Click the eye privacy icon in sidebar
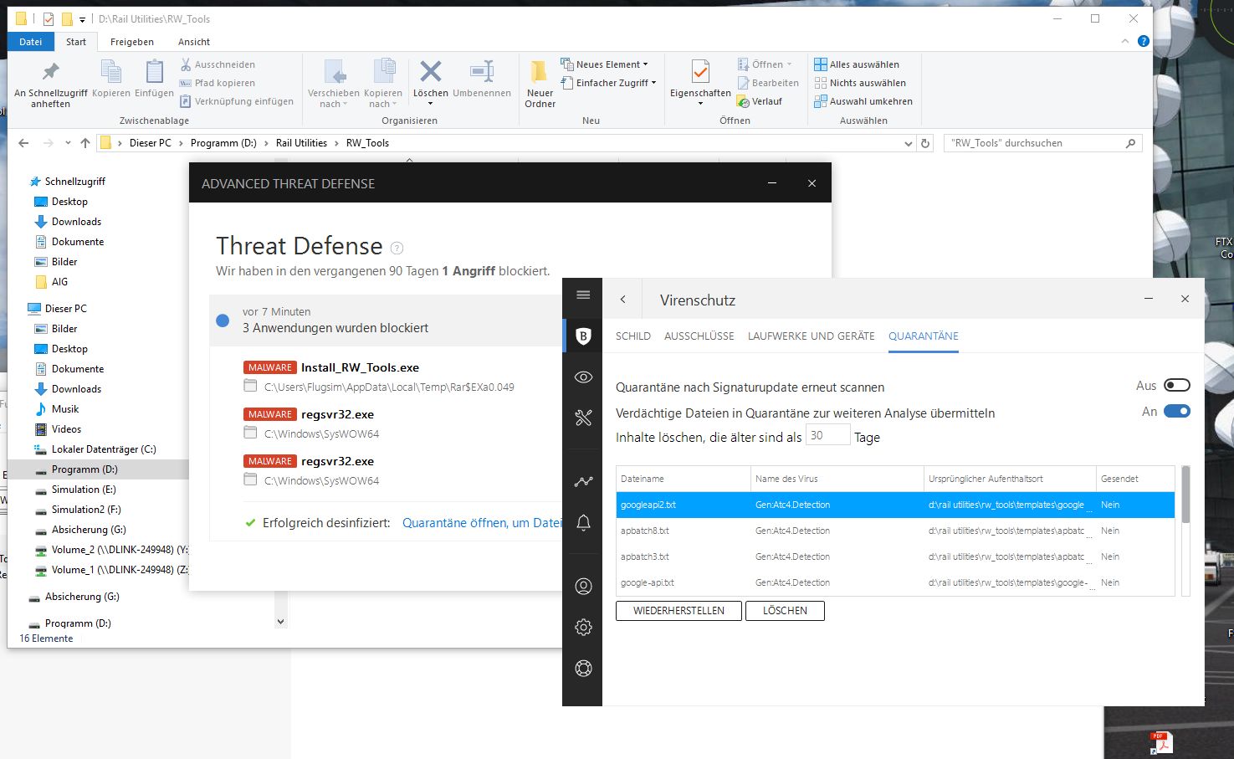This screenshot has width=1234, height=759. click(x=583, y=377)
